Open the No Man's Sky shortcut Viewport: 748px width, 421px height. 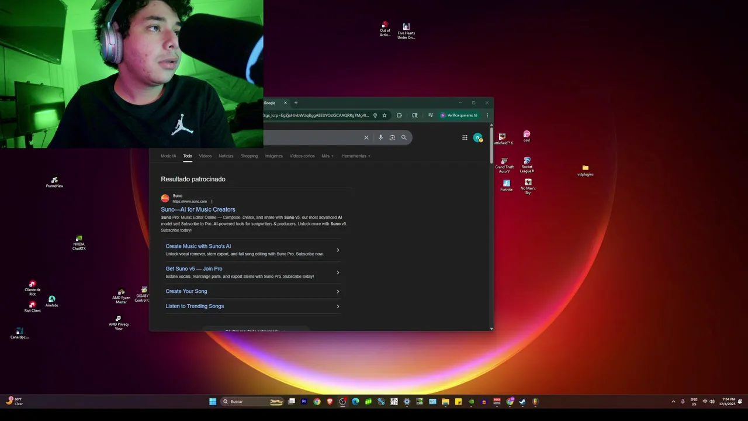(x=528, y=186)
